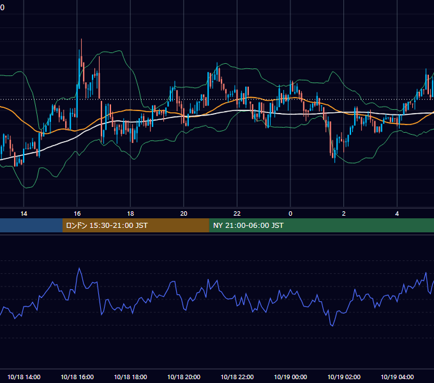Select the 0 hour axis label
Image resolution: width=434 pixels, height=383 pixels.
[290, 214]
